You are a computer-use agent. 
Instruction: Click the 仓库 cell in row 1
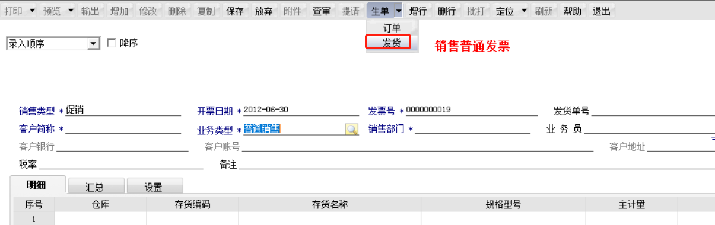pyautogui.click(x=100, y=218)
